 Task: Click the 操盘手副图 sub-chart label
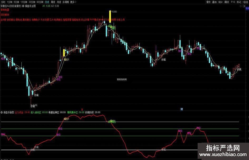[9, 112]
